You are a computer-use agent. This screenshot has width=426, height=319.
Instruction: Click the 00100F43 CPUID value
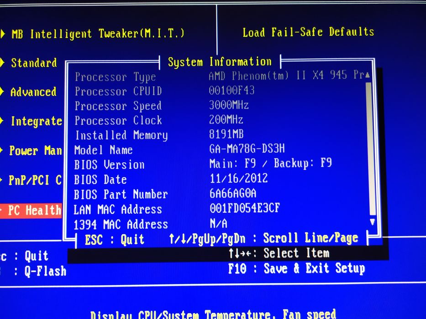coord(232,90)
